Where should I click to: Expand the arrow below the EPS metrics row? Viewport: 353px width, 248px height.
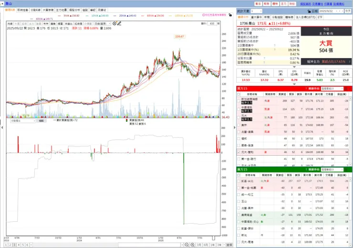pyautogui.click(x=294, y=84)
